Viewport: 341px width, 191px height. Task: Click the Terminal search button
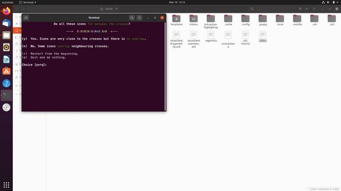132,18
